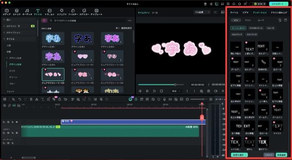292x160 pixels.
Task: Click the volume speaker icon under preview
Action: 216,91
